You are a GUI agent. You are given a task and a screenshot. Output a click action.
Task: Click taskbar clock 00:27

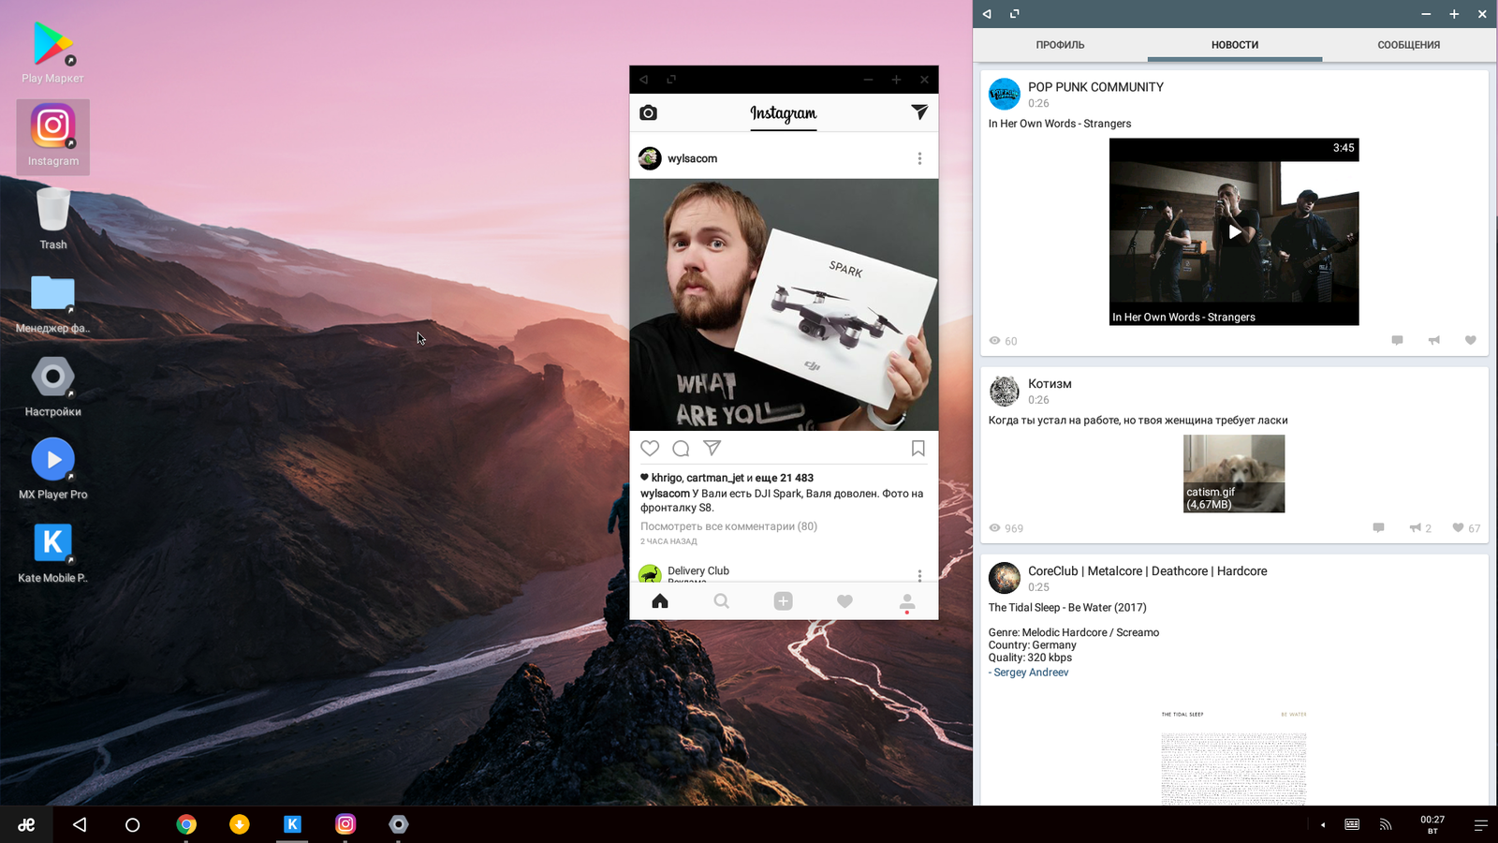(1432, 824)
